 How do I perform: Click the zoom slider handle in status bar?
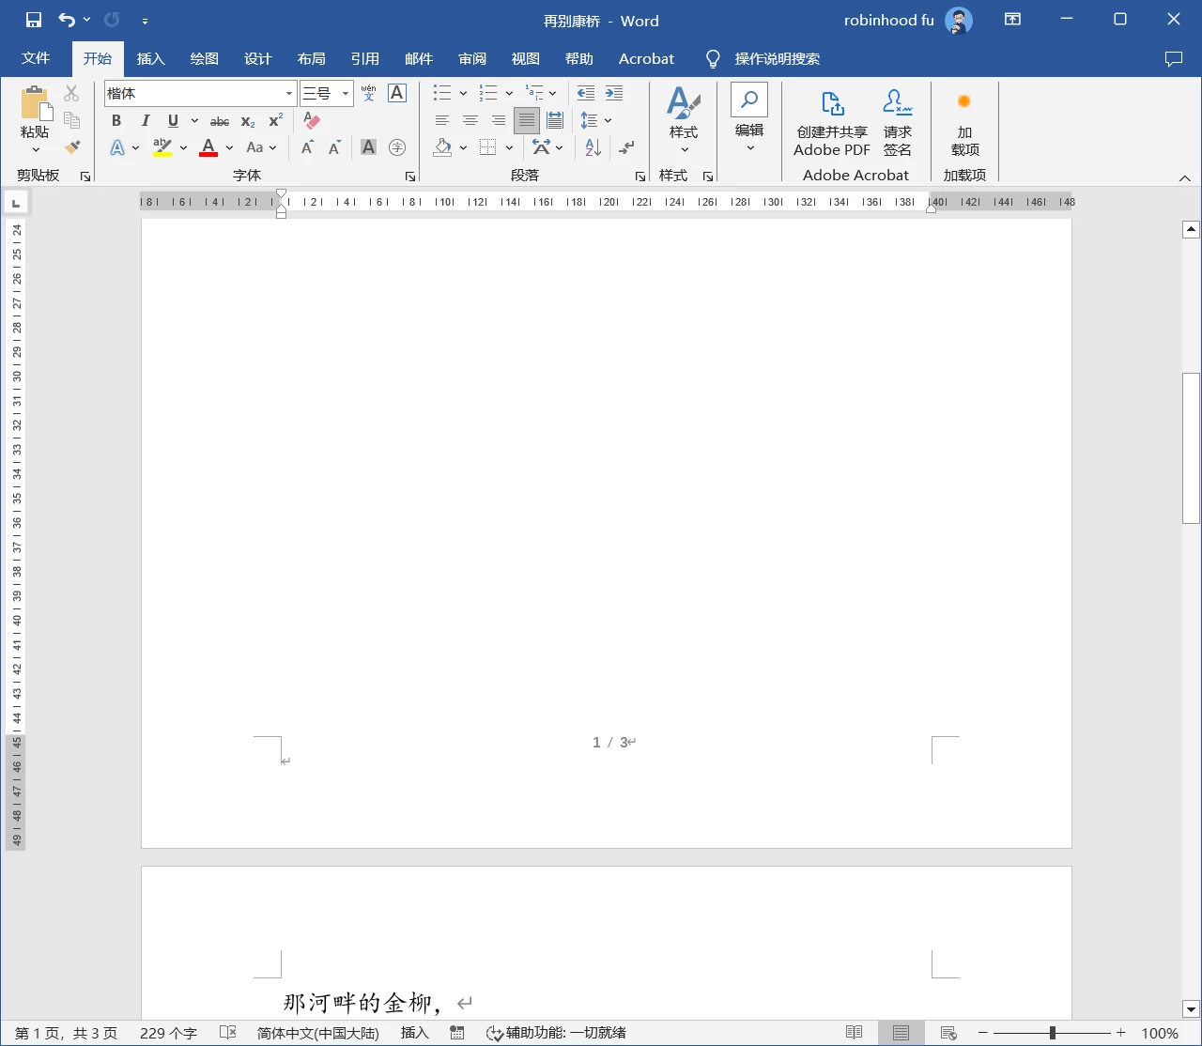point(1052,1033)
